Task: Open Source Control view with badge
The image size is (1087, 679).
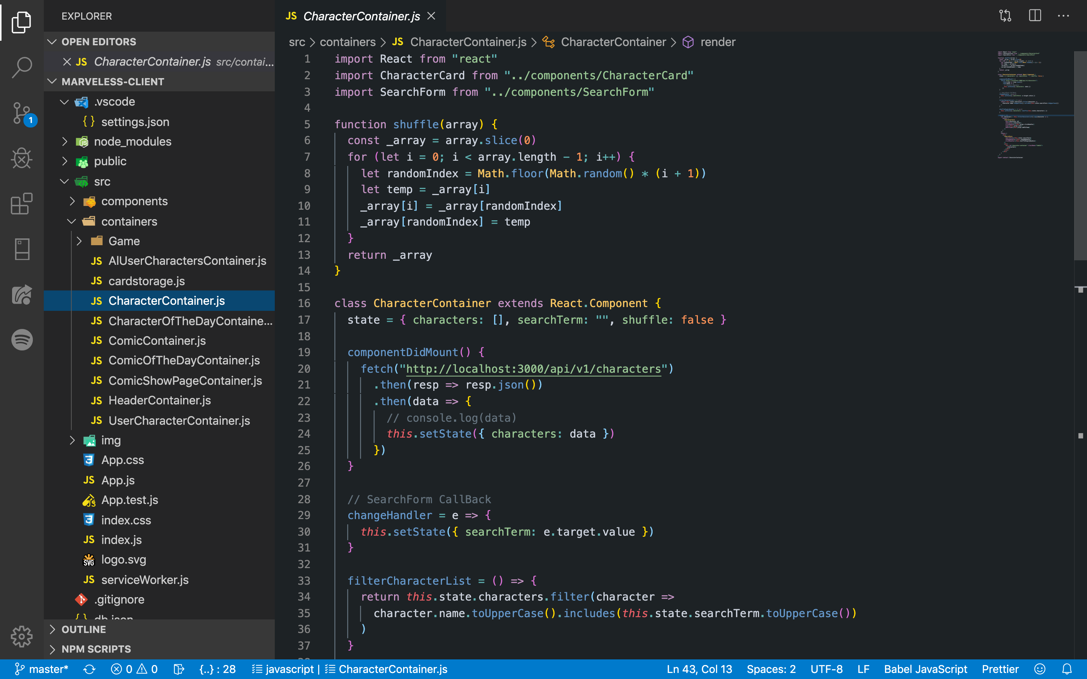Action: pos(22,113)
